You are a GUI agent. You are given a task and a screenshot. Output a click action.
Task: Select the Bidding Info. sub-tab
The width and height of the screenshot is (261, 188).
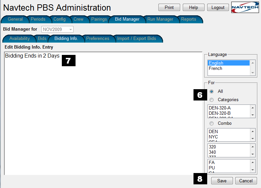pyautogui.click(x=66, y=39)
